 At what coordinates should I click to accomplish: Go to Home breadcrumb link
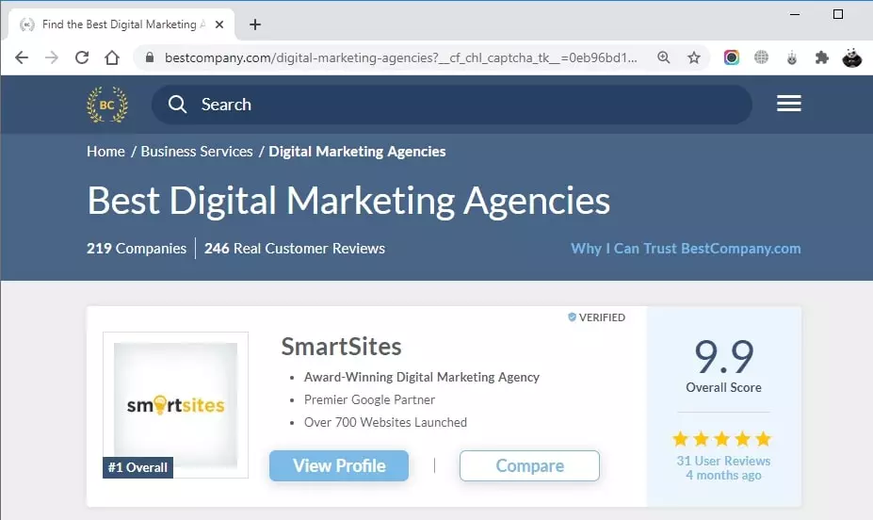coord(105,152)
